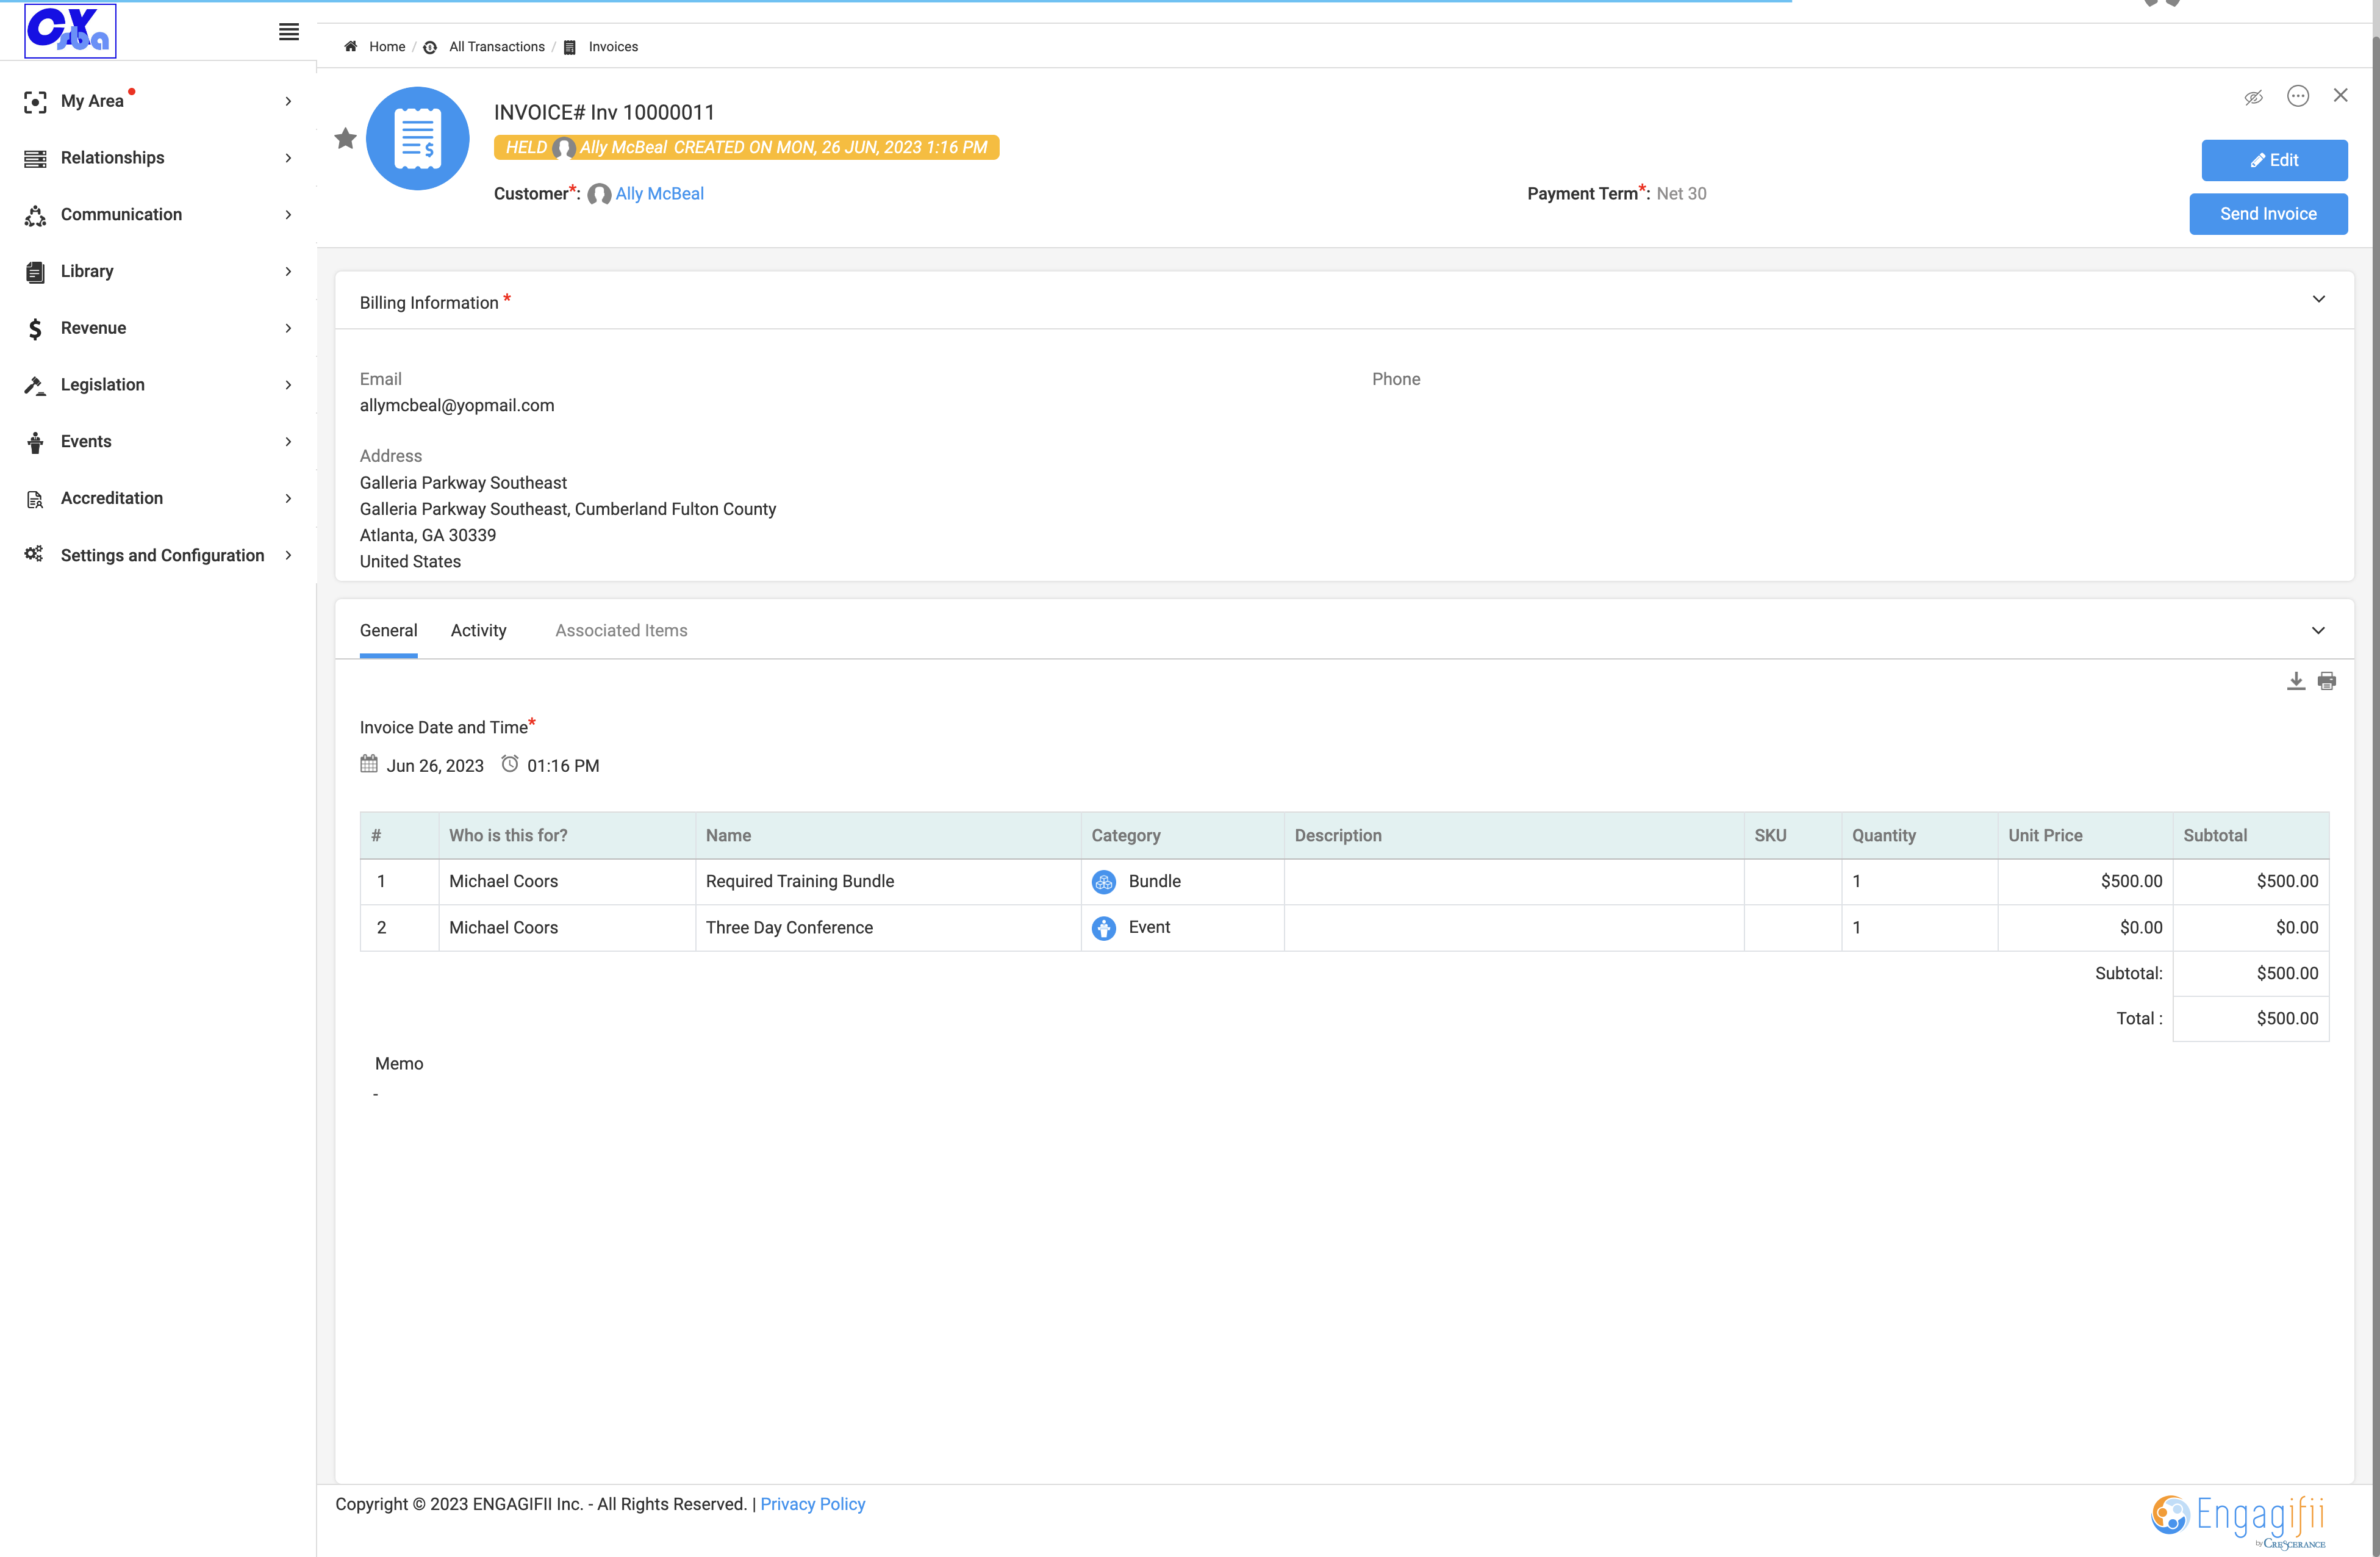Click the Unit Price column header

coord(2085,835)
